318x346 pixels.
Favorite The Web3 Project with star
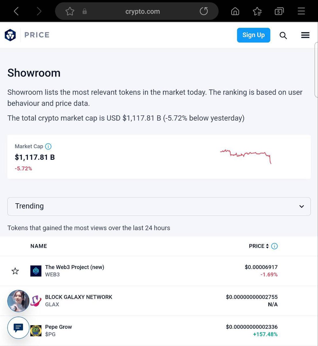tap(15, 271)
